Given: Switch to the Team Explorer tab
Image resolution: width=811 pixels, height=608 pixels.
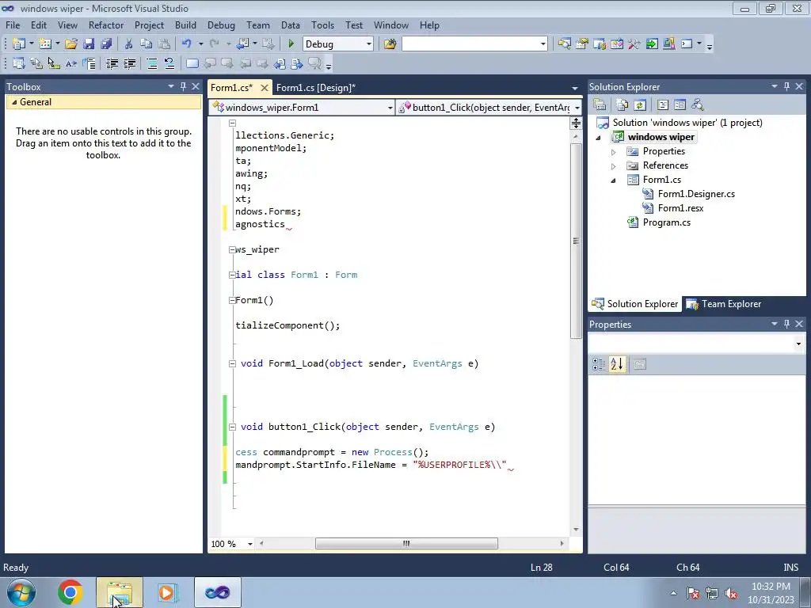Looking at the screenshot, I should click(724, 304).
